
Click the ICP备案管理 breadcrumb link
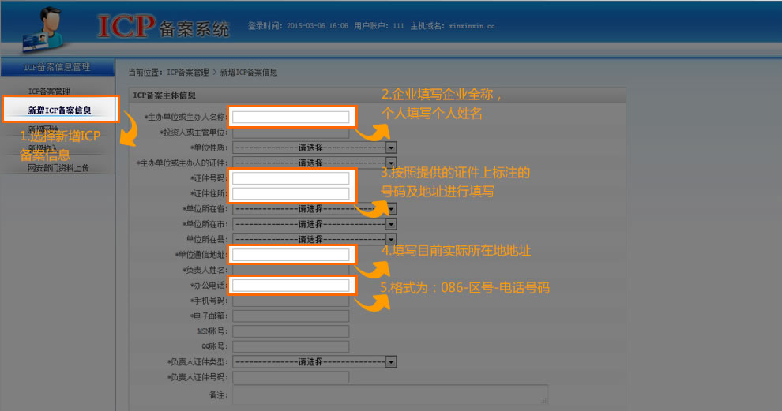pyautogui.click(x=187, y=73)
